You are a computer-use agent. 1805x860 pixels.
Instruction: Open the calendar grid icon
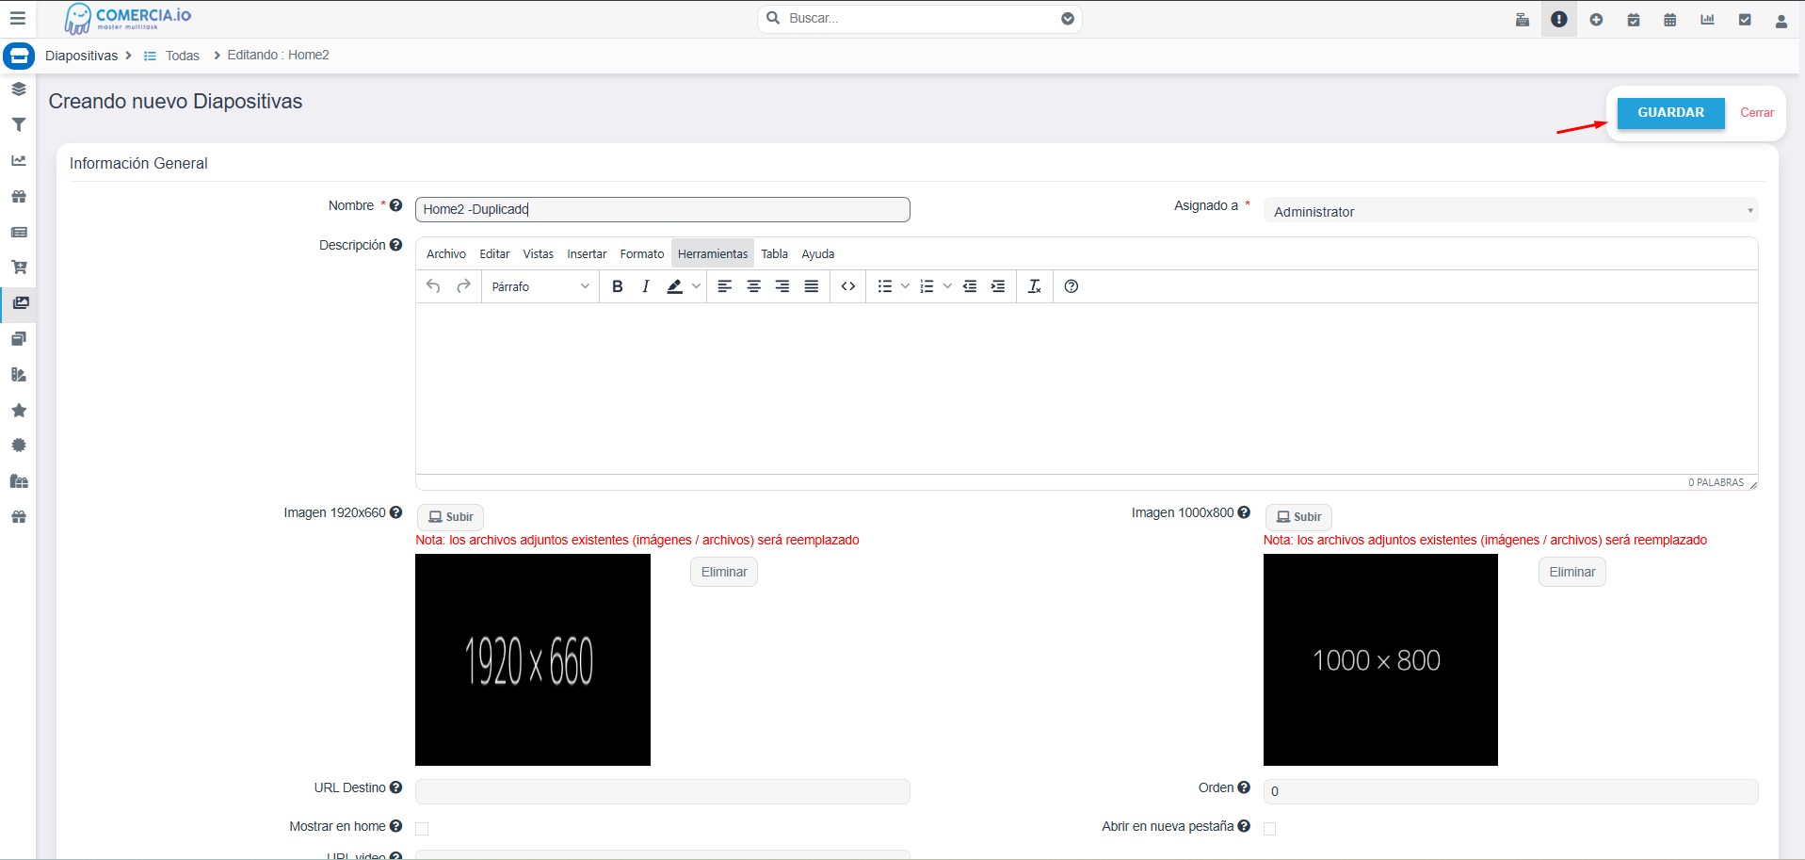[x=1670, y=20]
